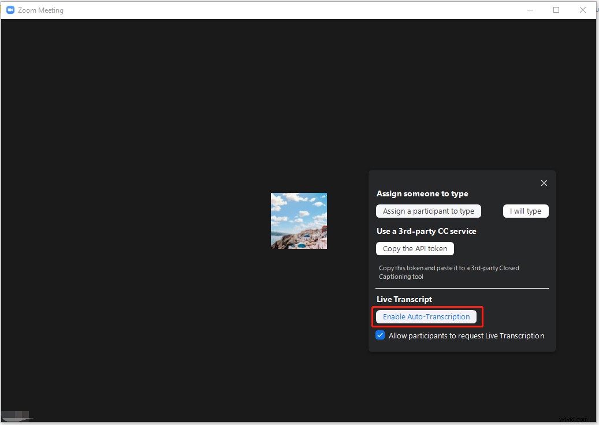Click Assign a participant to type

[x=428, y=211]
